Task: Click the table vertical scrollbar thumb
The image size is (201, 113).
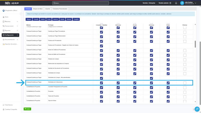Action: click(x=195, y=44)
